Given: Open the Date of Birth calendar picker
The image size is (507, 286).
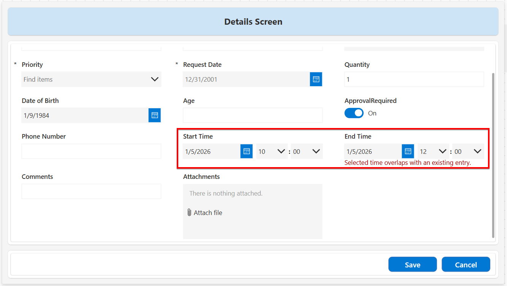Looking at the screenshot, I should click(x=154, y=115).
